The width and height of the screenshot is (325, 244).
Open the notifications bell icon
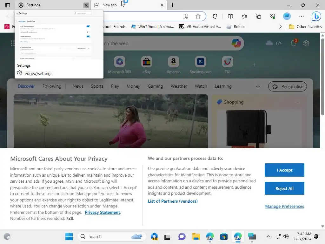[x=294, y=43]
